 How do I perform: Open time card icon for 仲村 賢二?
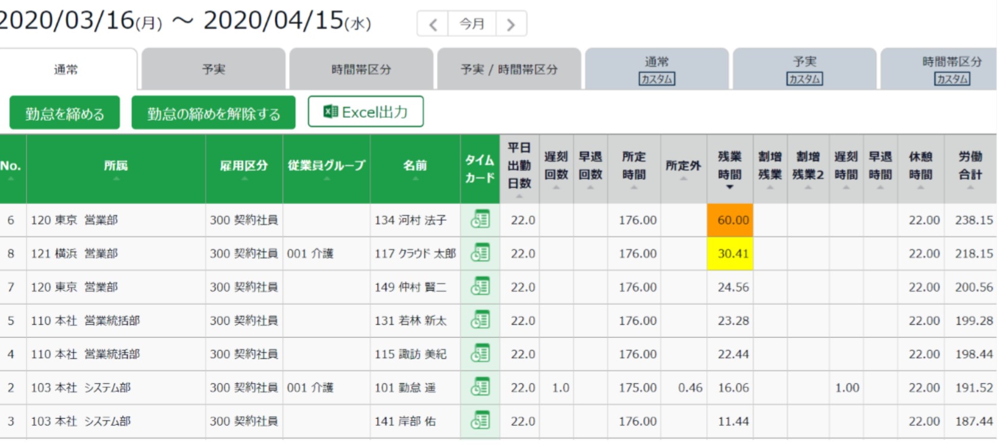point(480,287)
